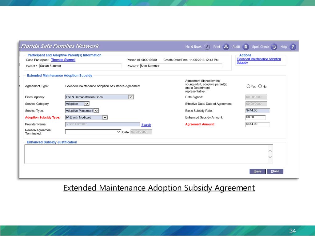Screen dimensions: 315x236
Task: Click the Provider Name field
Action: click(x=102, y=124)
